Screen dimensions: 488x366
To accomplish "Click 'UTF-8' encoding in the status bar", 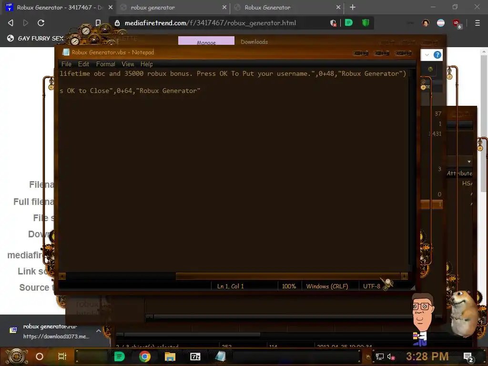I will [372, 286].
